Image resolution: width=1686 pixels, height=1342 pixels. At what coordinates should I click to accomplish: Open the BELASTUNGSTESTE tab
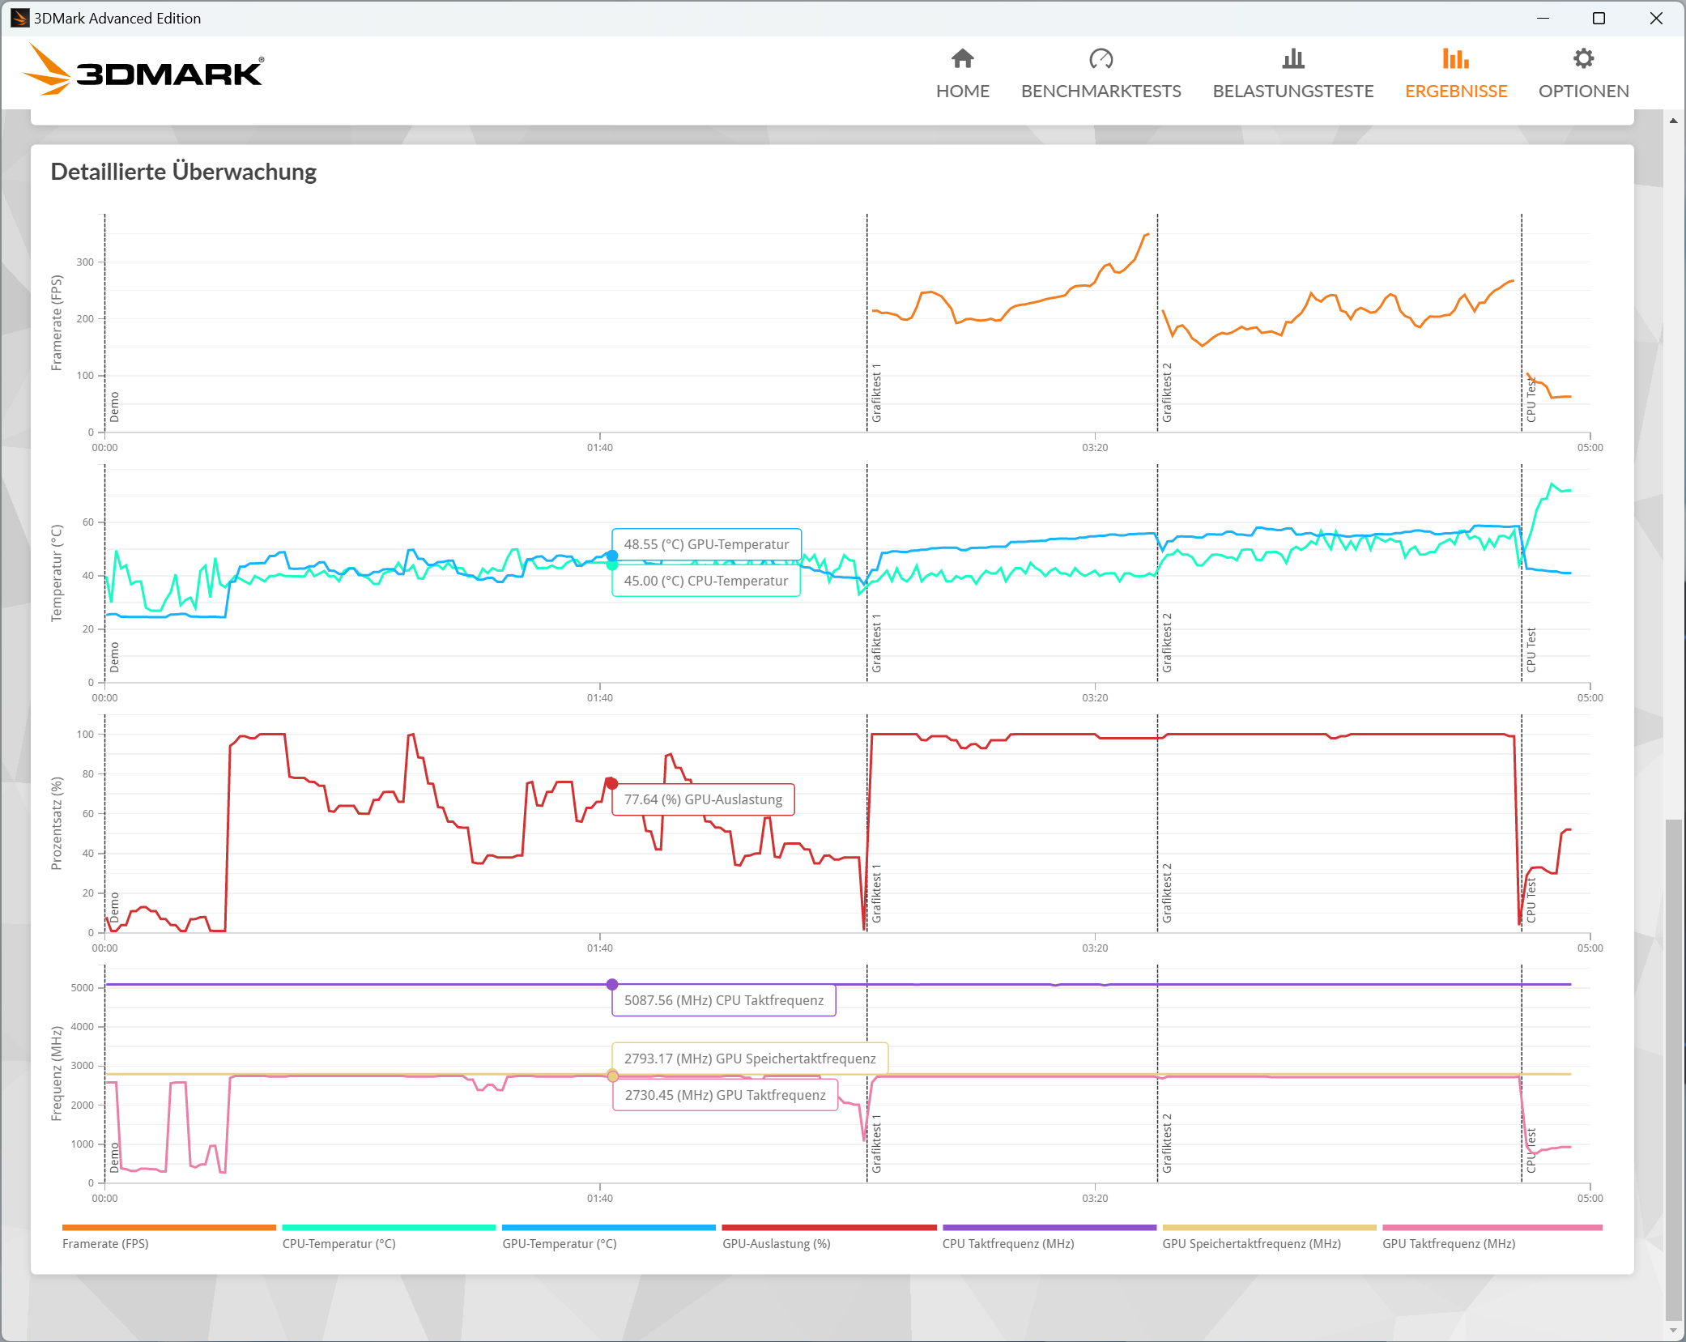click(x=1292, y=91)
